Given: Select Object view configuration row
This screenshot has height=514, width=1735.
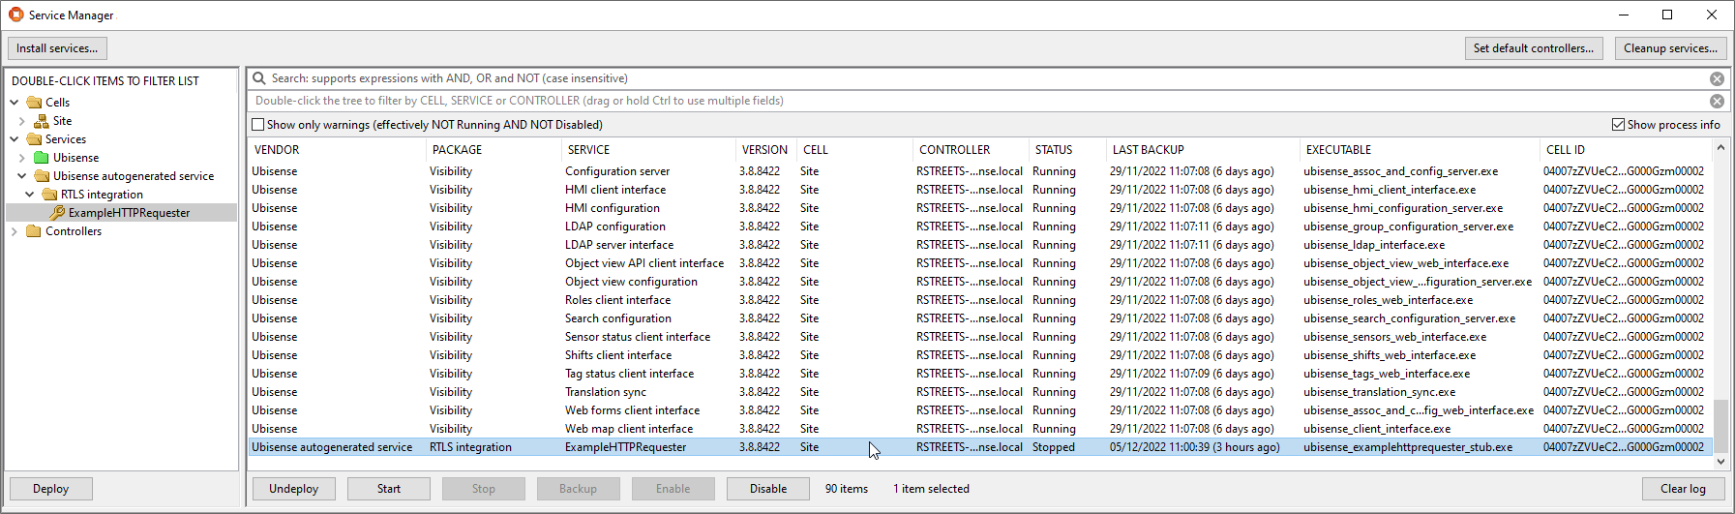Looking at the screenshot, I should 980,282.
